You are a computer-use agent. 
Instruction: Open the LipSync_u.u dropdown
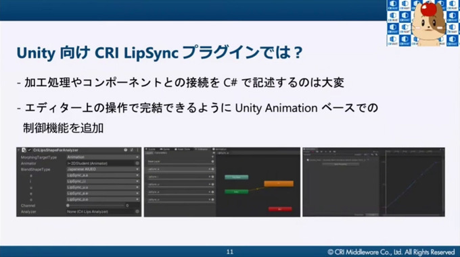click(x=103, y=188)
